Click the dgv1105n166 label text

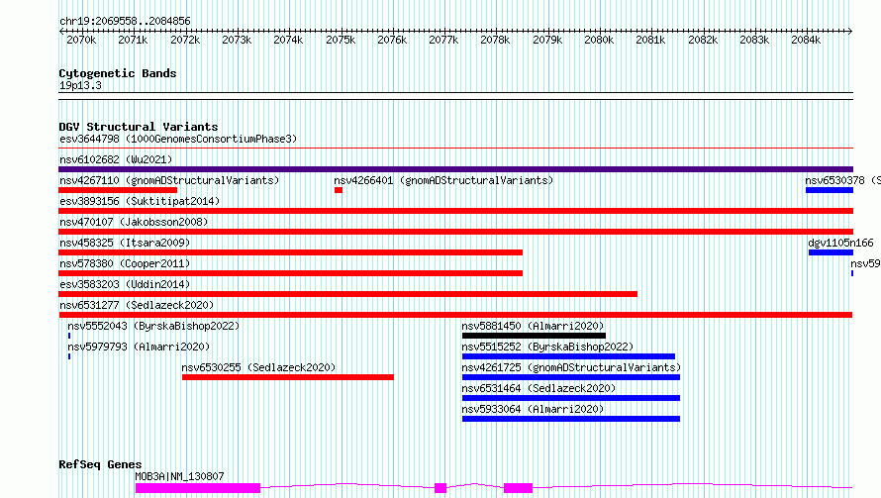pyautogui.click(x=840, y=243)
